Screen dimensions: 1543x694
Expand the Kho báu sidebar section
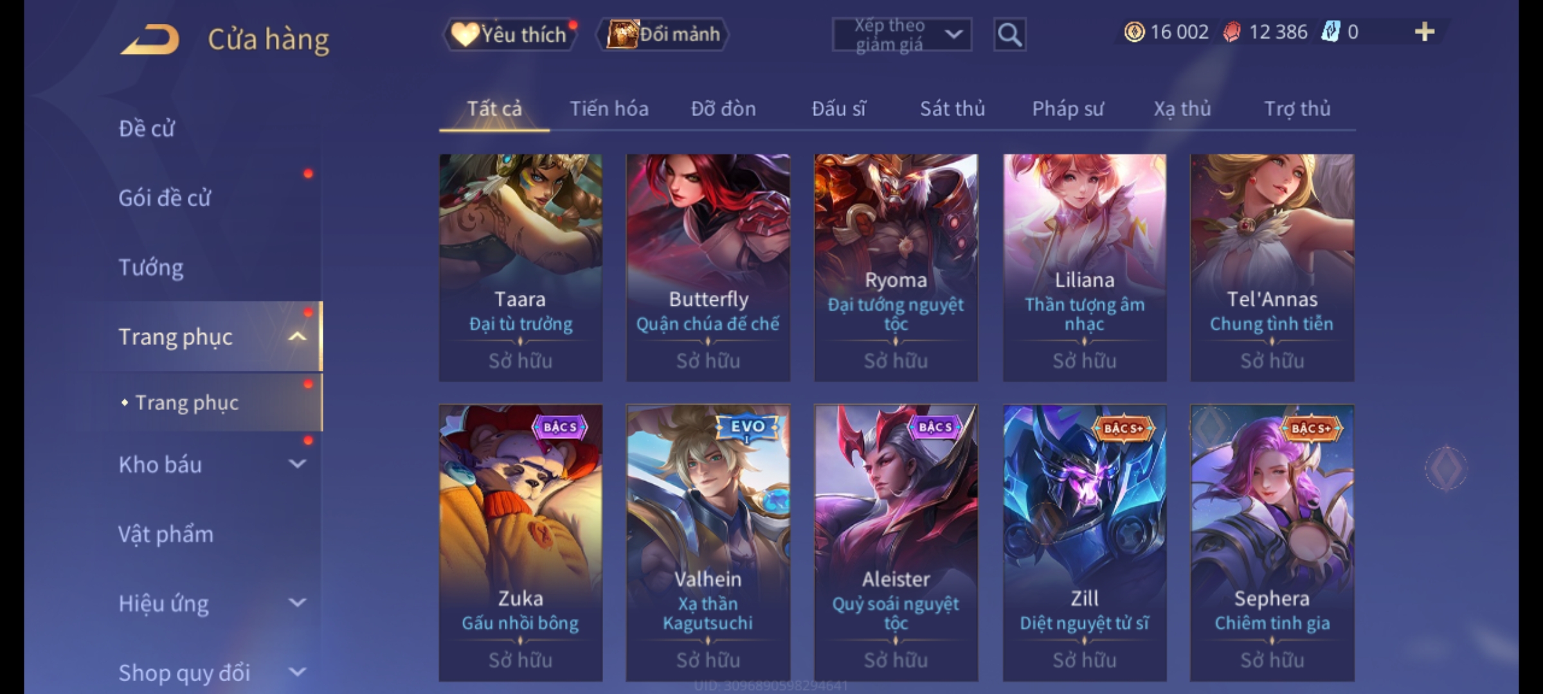[297, 464]
